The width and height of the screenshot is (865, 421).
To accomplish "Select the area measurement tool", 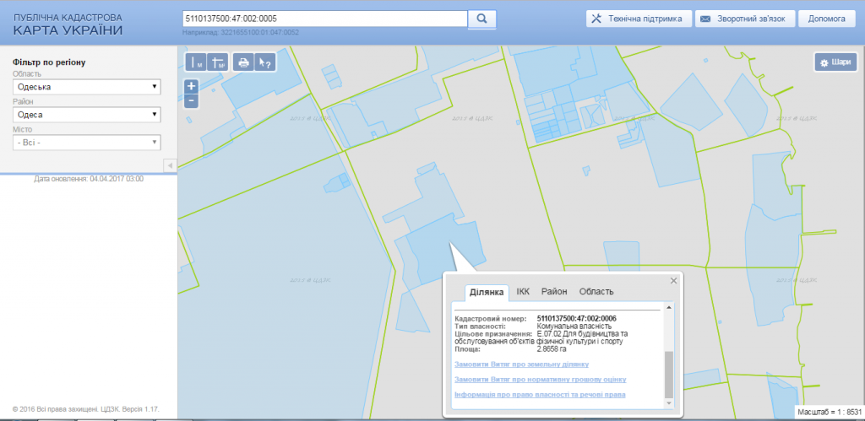I will click(218, 62).
